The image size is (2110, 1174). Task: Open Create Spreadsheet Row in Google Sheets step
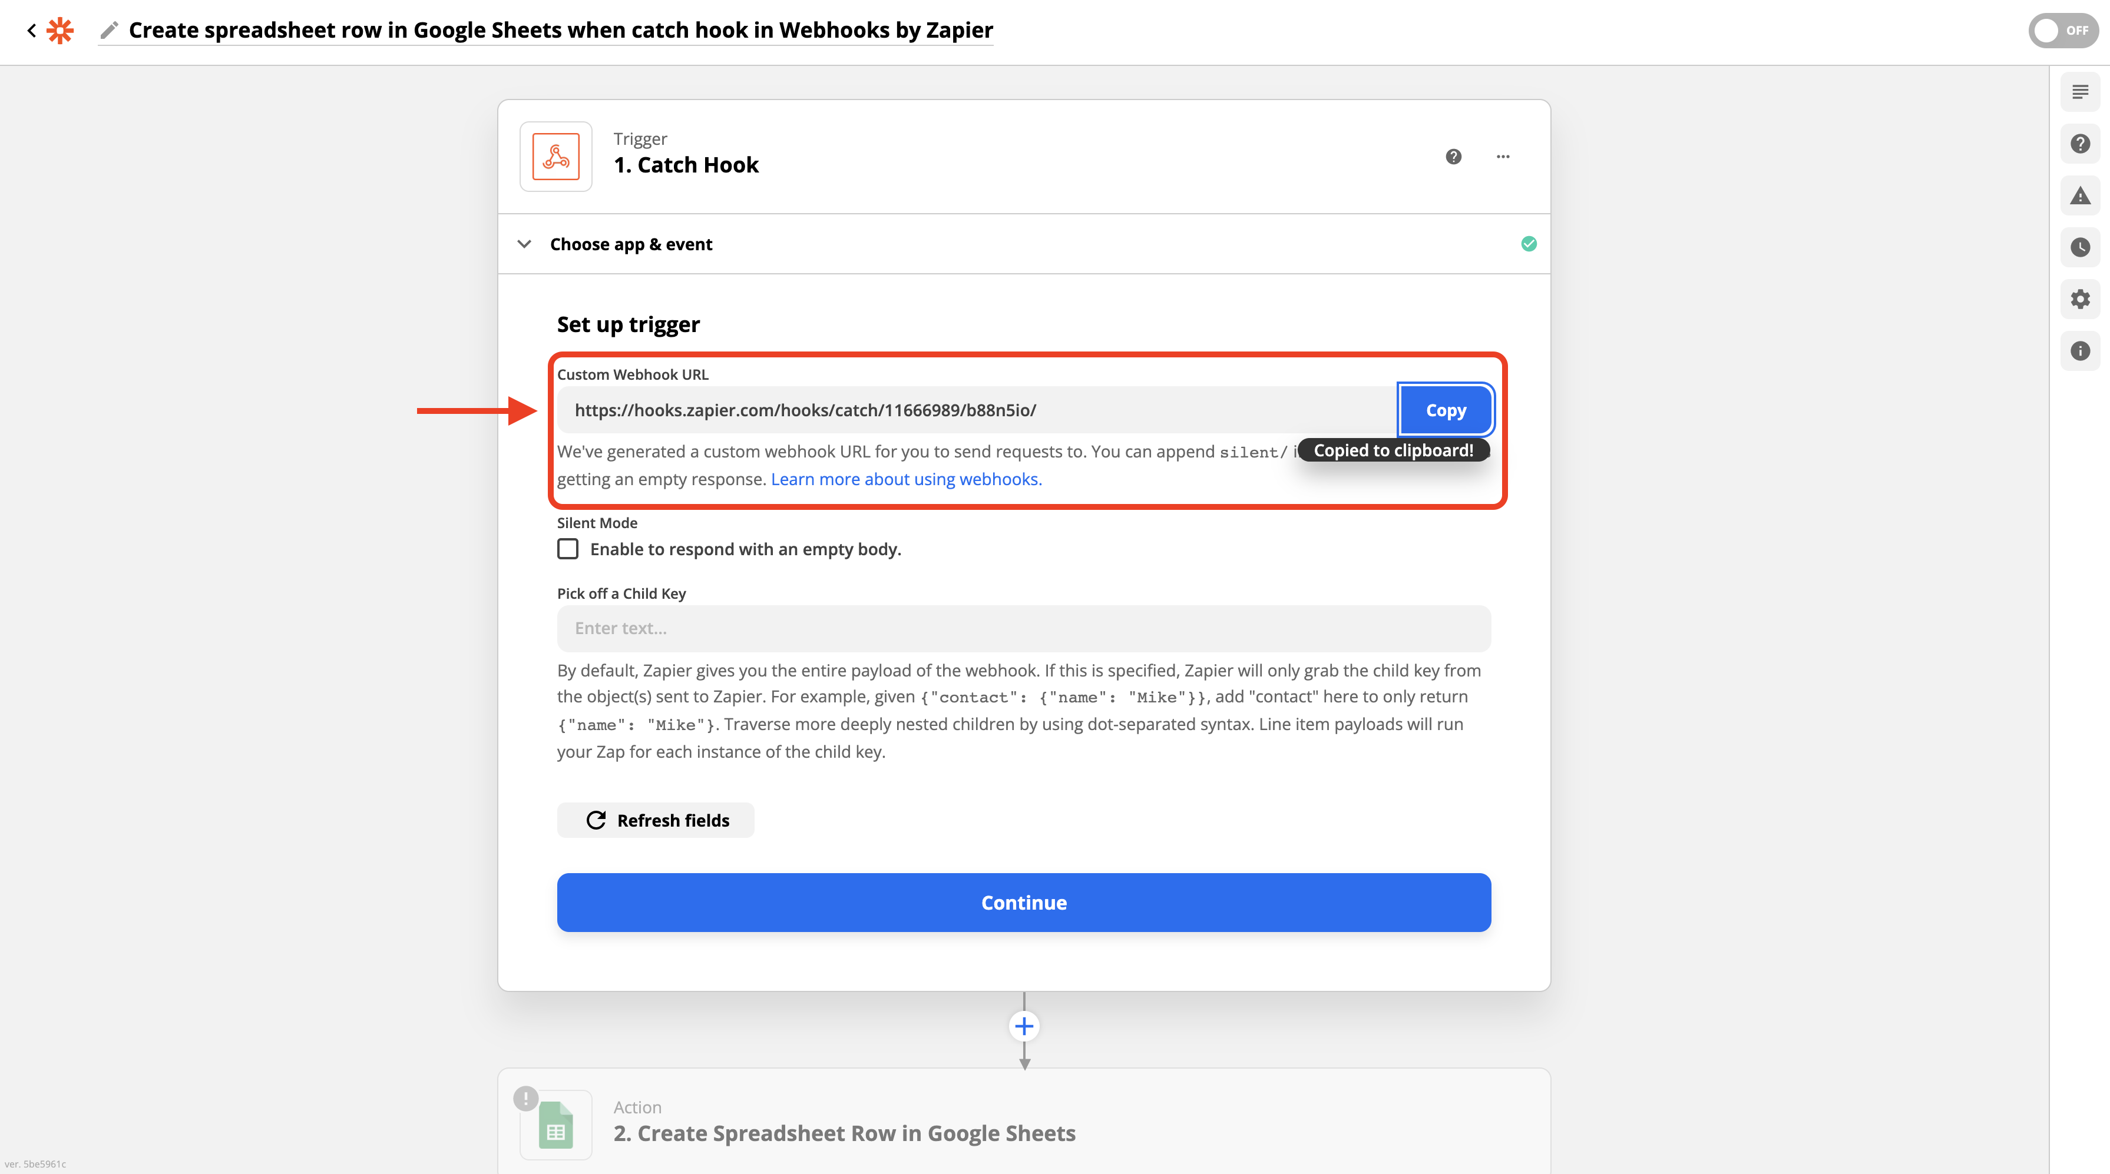tap(844, 1133)
